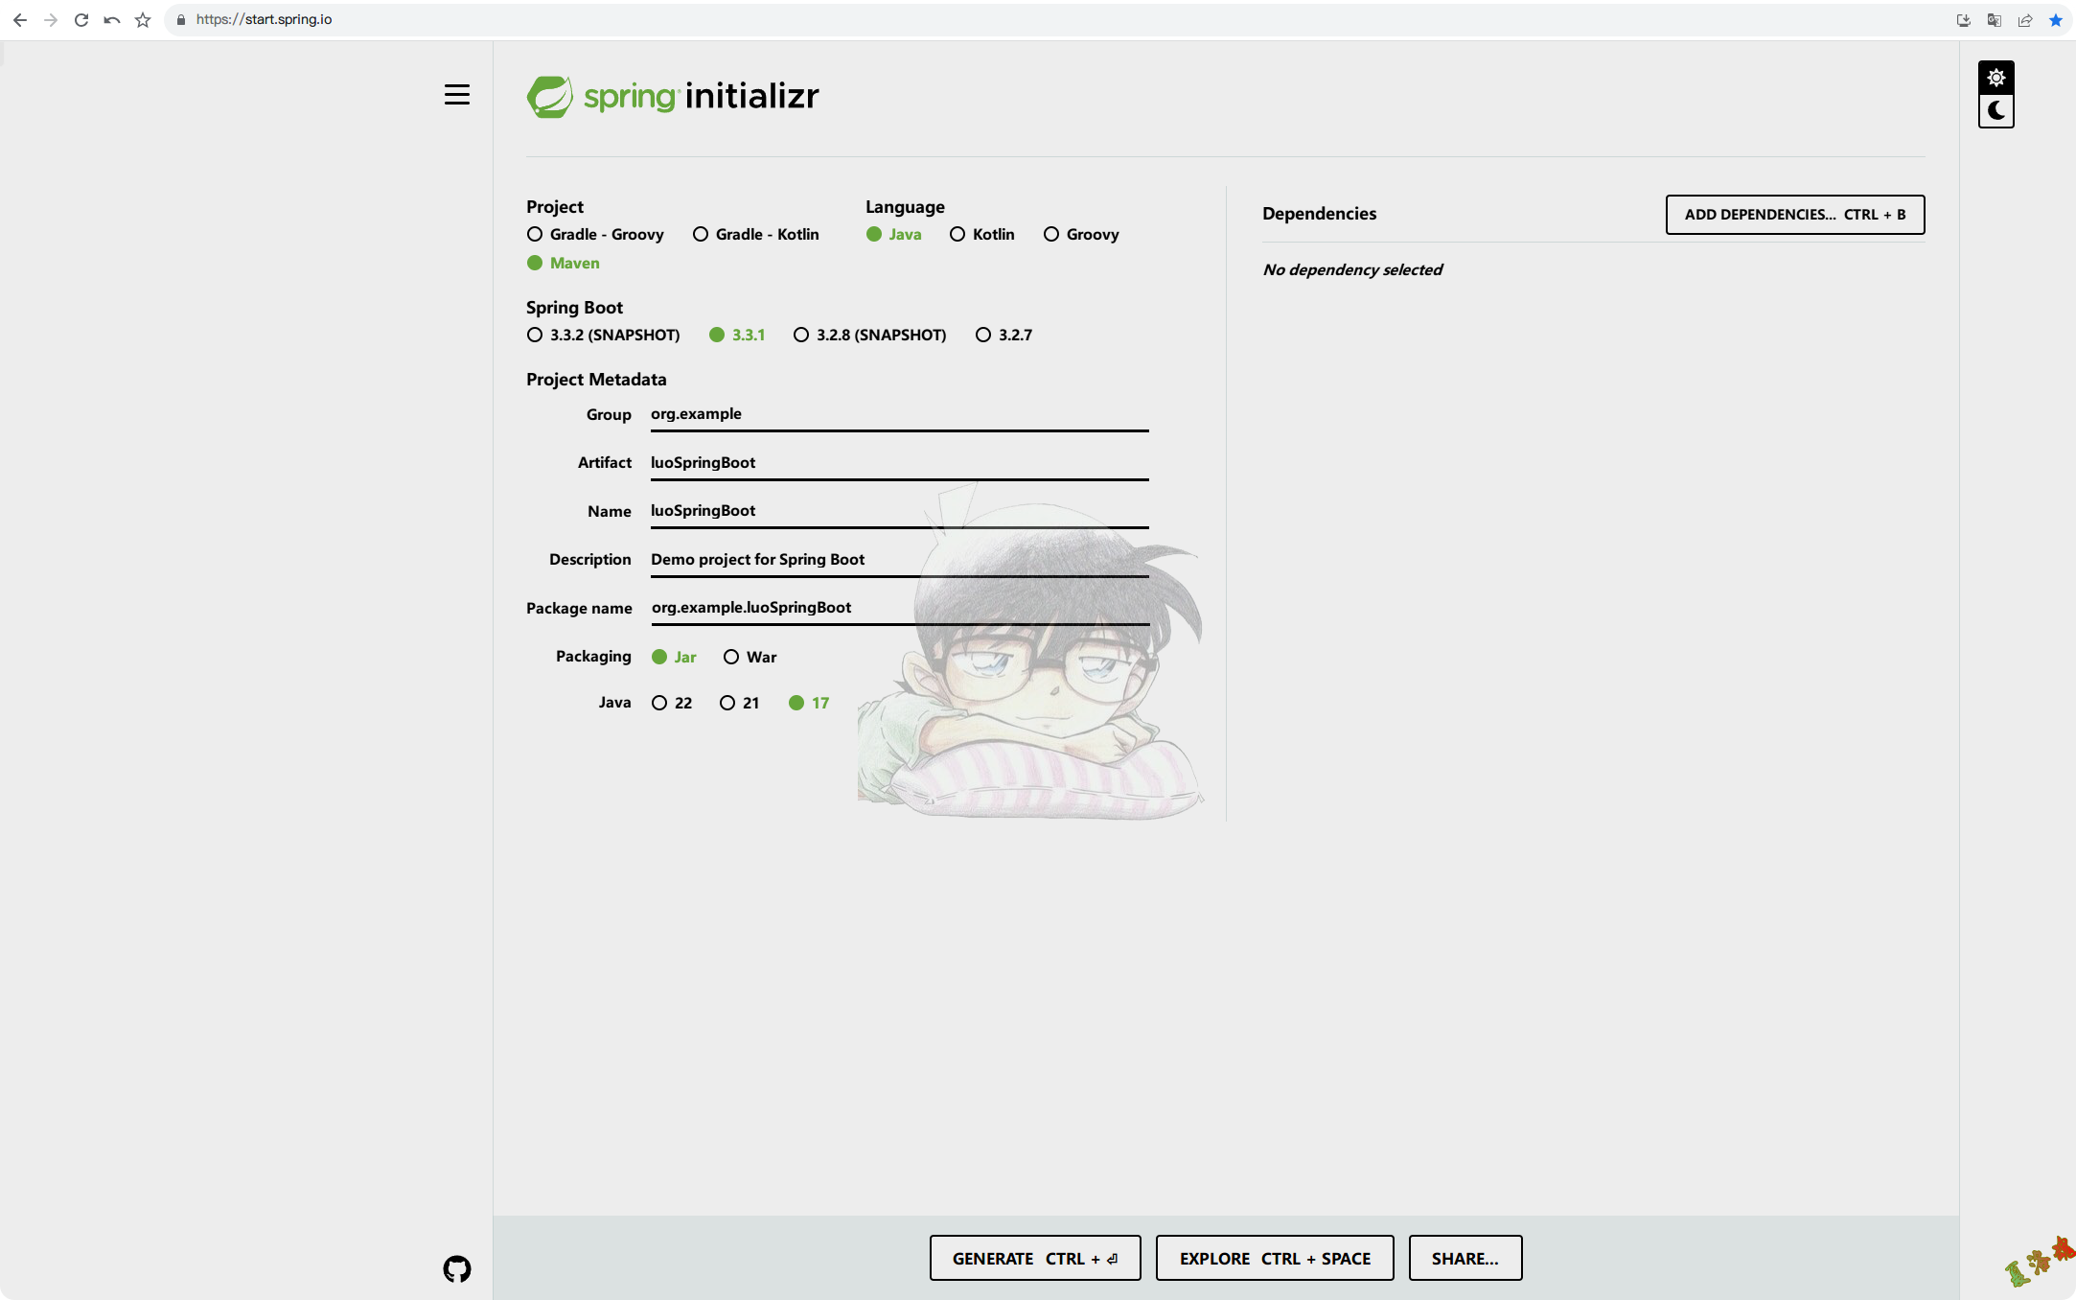Click the Generate project button
This screenshot has height=1300, width=2076.
click(1035, 1258)
